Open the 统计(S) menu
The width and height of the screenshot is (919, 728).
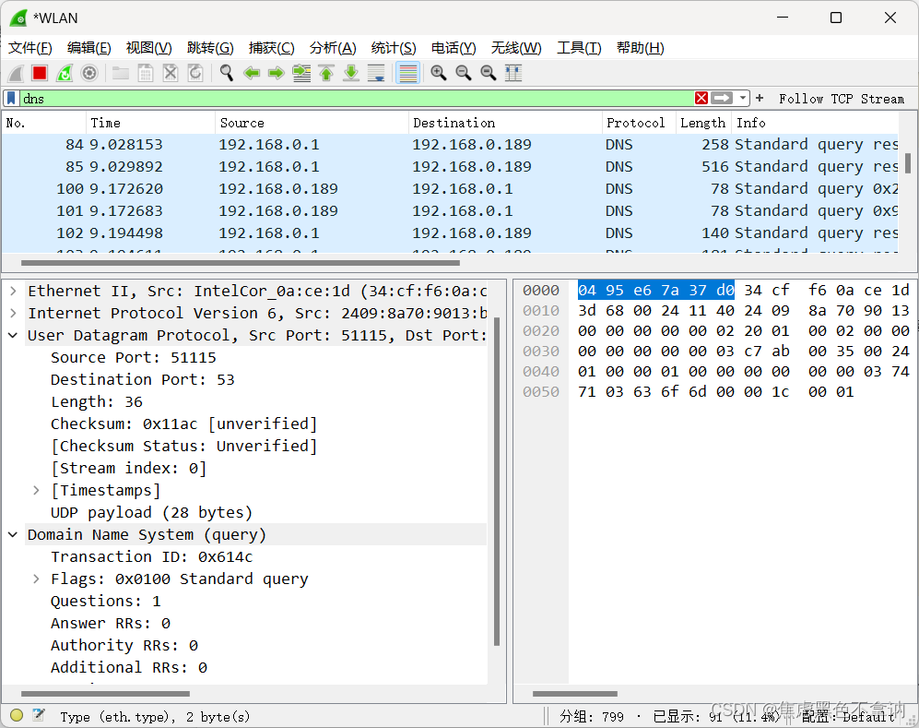pos(394,48)
